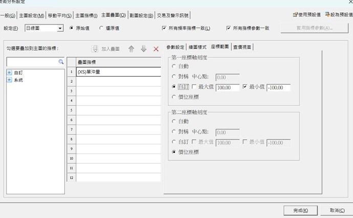This screenshot has width=353, height=218.
Task: Move selected indicator up with up arrow
Action: click(x=131, y=49)
